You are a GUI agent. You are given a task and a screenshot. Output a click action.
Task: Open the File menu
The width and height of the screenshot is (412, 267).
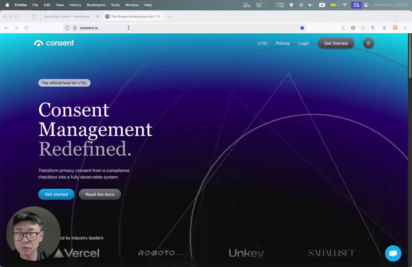(35, 5)
